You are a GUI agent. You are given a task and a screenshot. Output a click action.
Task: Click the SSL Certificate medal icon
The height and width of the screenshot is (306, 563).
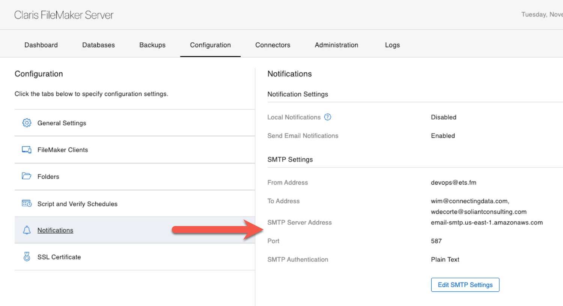coord(27,257)
